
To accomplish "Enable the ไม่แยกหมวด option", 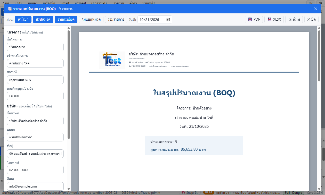I will (91, 20).
